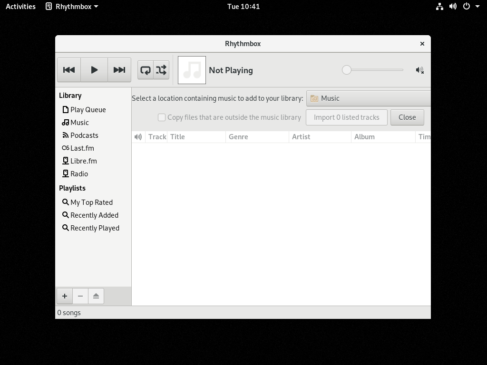This screenshot has height=365, width=487.
Task: Open the Music location dropdown
Action: tap(369, 98)
